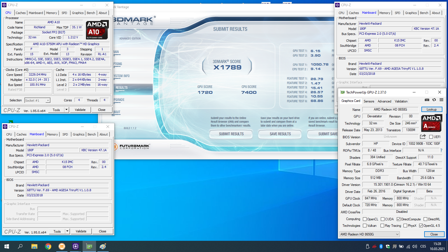Click the driver version 15.301.1901.0 field
The height and width of the screenshot is (252, 448).
(x=402, y=185)
